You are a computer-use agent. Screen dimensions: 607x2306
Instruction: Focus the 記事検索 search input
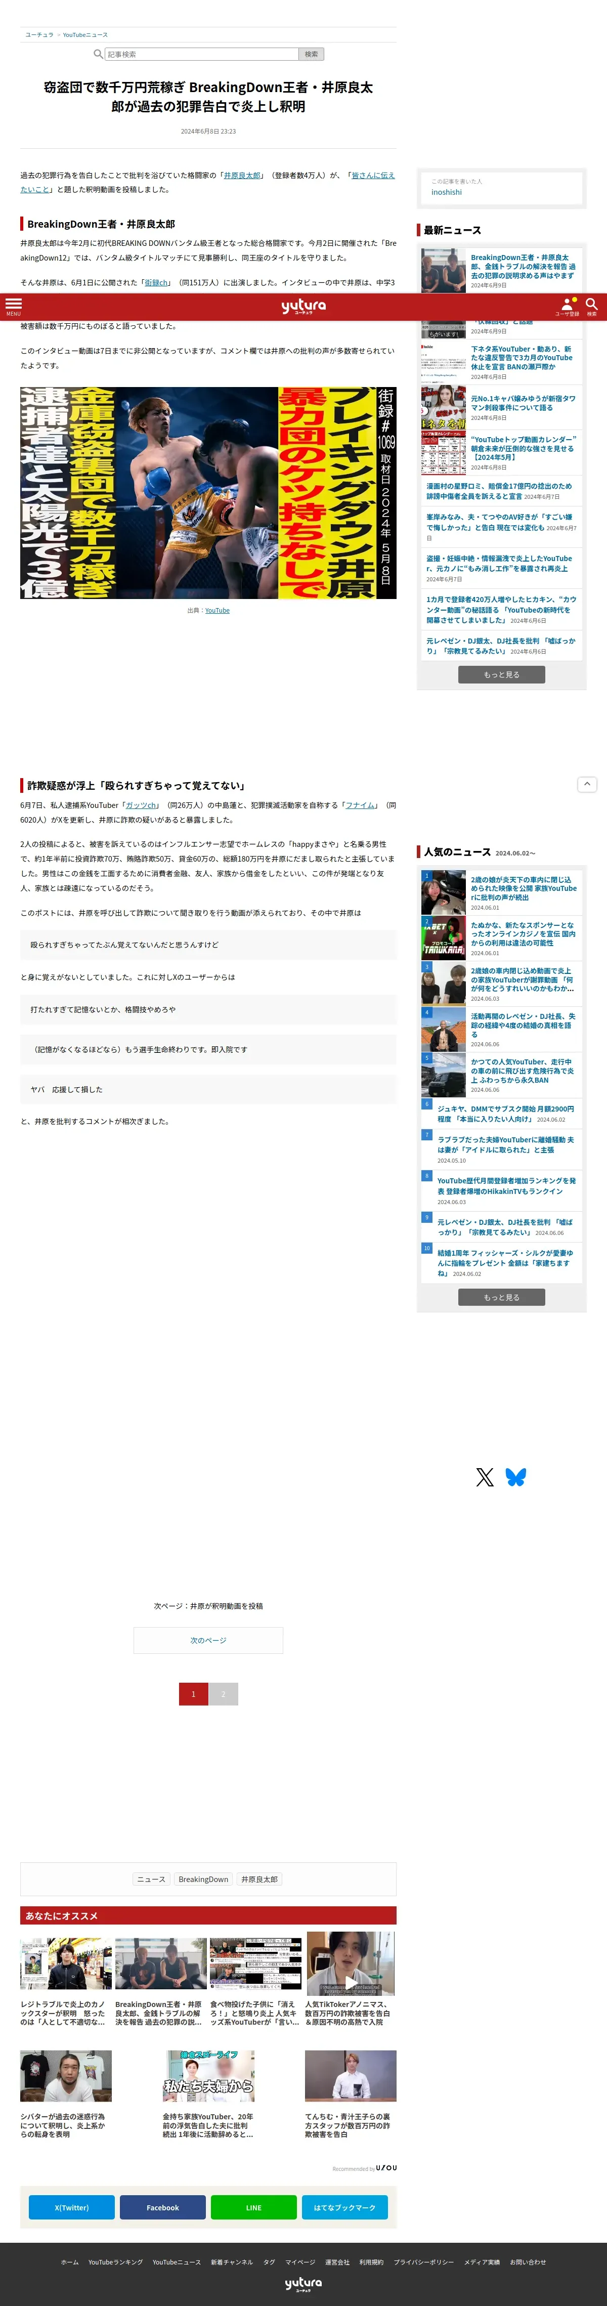coord(201,54)
